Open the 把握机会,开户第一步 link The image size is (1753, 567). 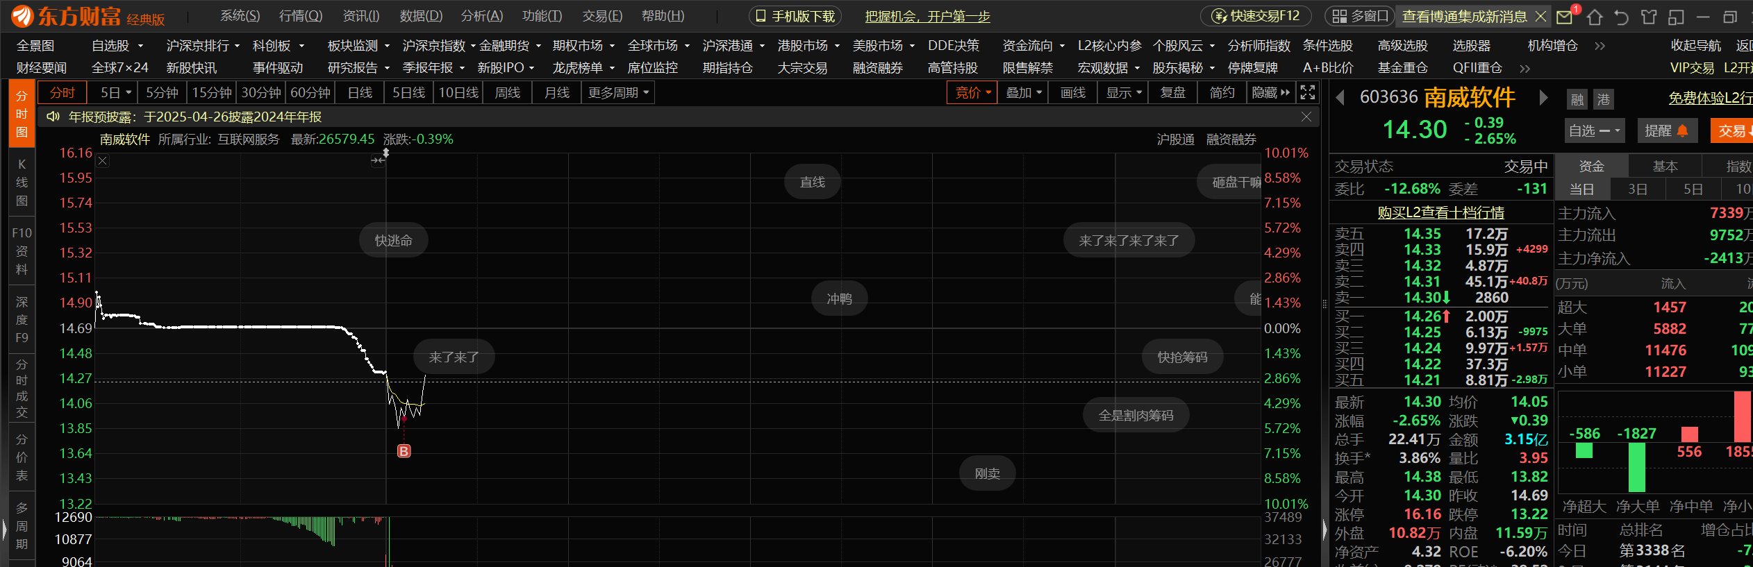(927, 17)
